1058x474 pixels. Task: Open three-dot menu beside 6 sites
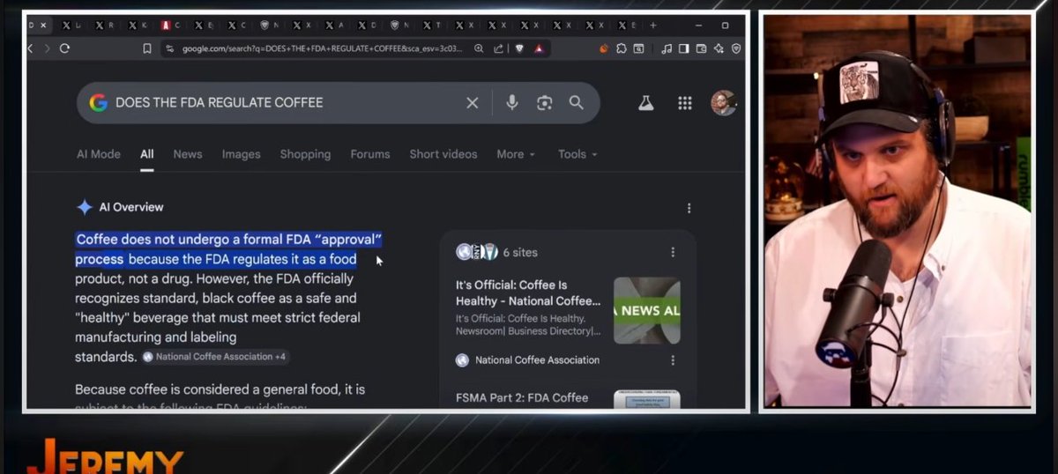(673, 252)
